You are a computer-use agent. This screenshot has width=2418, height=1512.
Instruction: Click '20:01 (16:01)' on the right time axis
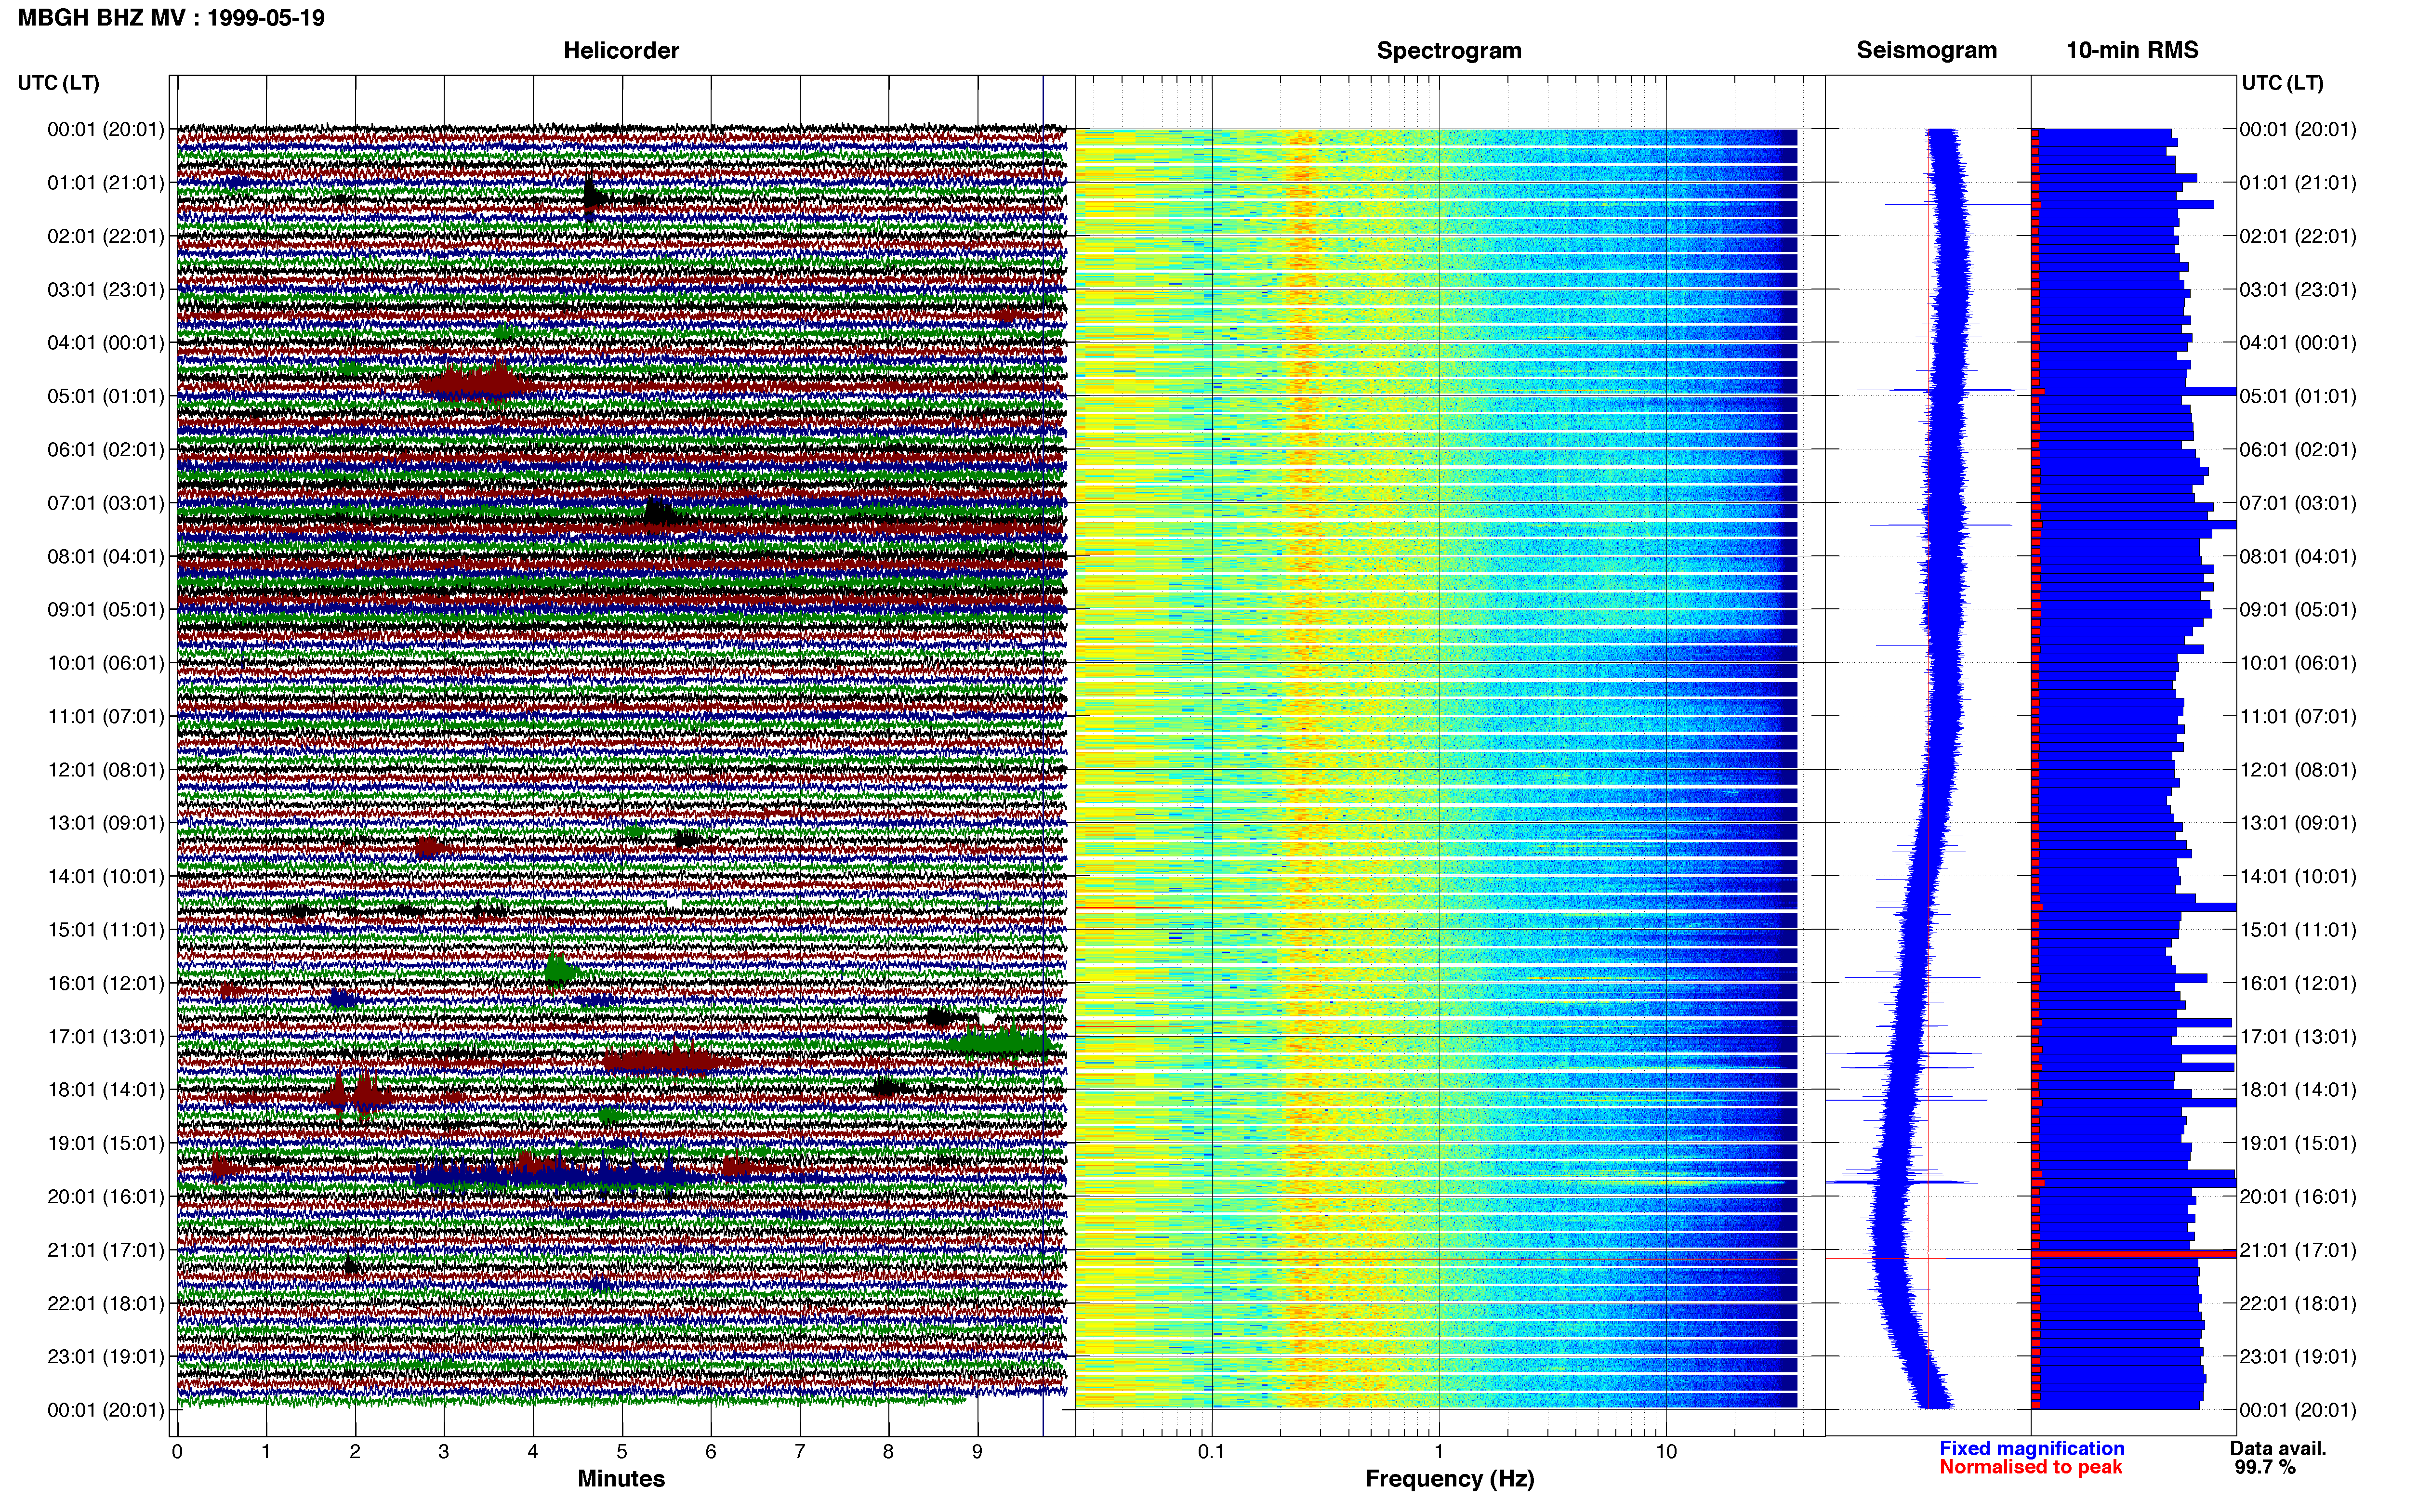tap(2297, 1196)
